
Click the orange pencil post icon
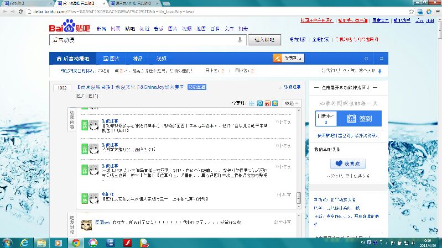[277, 58]
